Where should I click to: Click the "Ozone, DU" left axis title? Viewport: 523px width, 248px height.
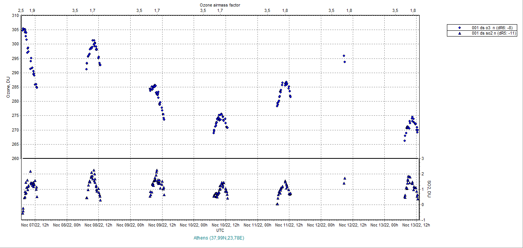pyautogui.click(x=8, y=87)
